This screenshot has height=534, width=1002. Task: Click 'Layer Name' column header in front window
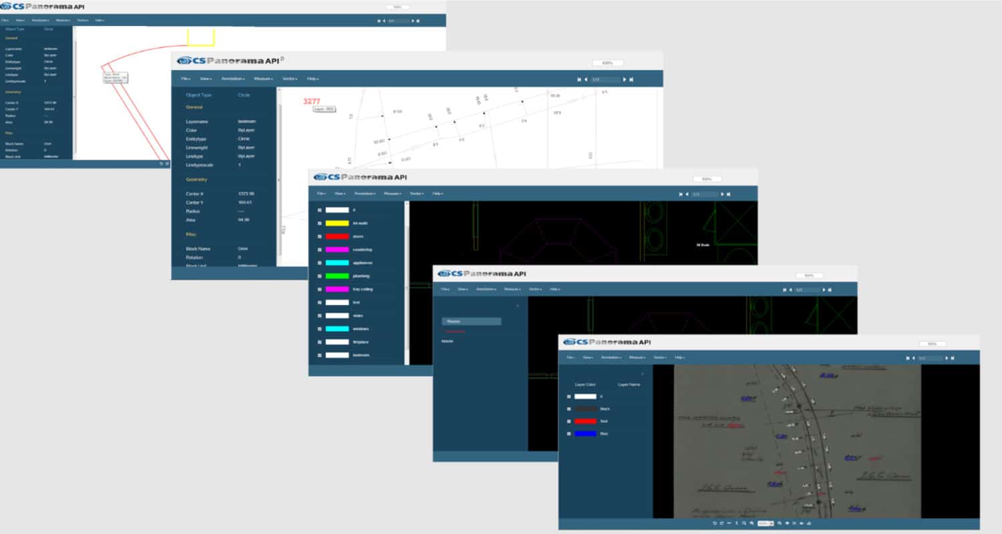629,384
